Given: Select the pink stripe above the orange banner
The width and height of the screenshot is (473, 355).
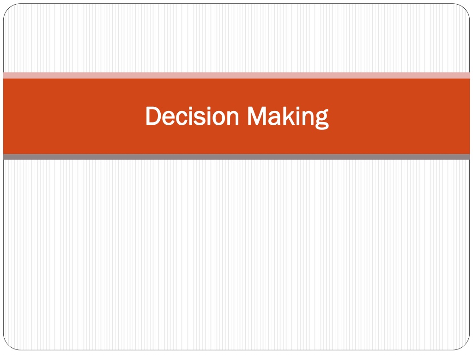Looking at the screenshot, I should pyautogui.click(x=236, y=75).
